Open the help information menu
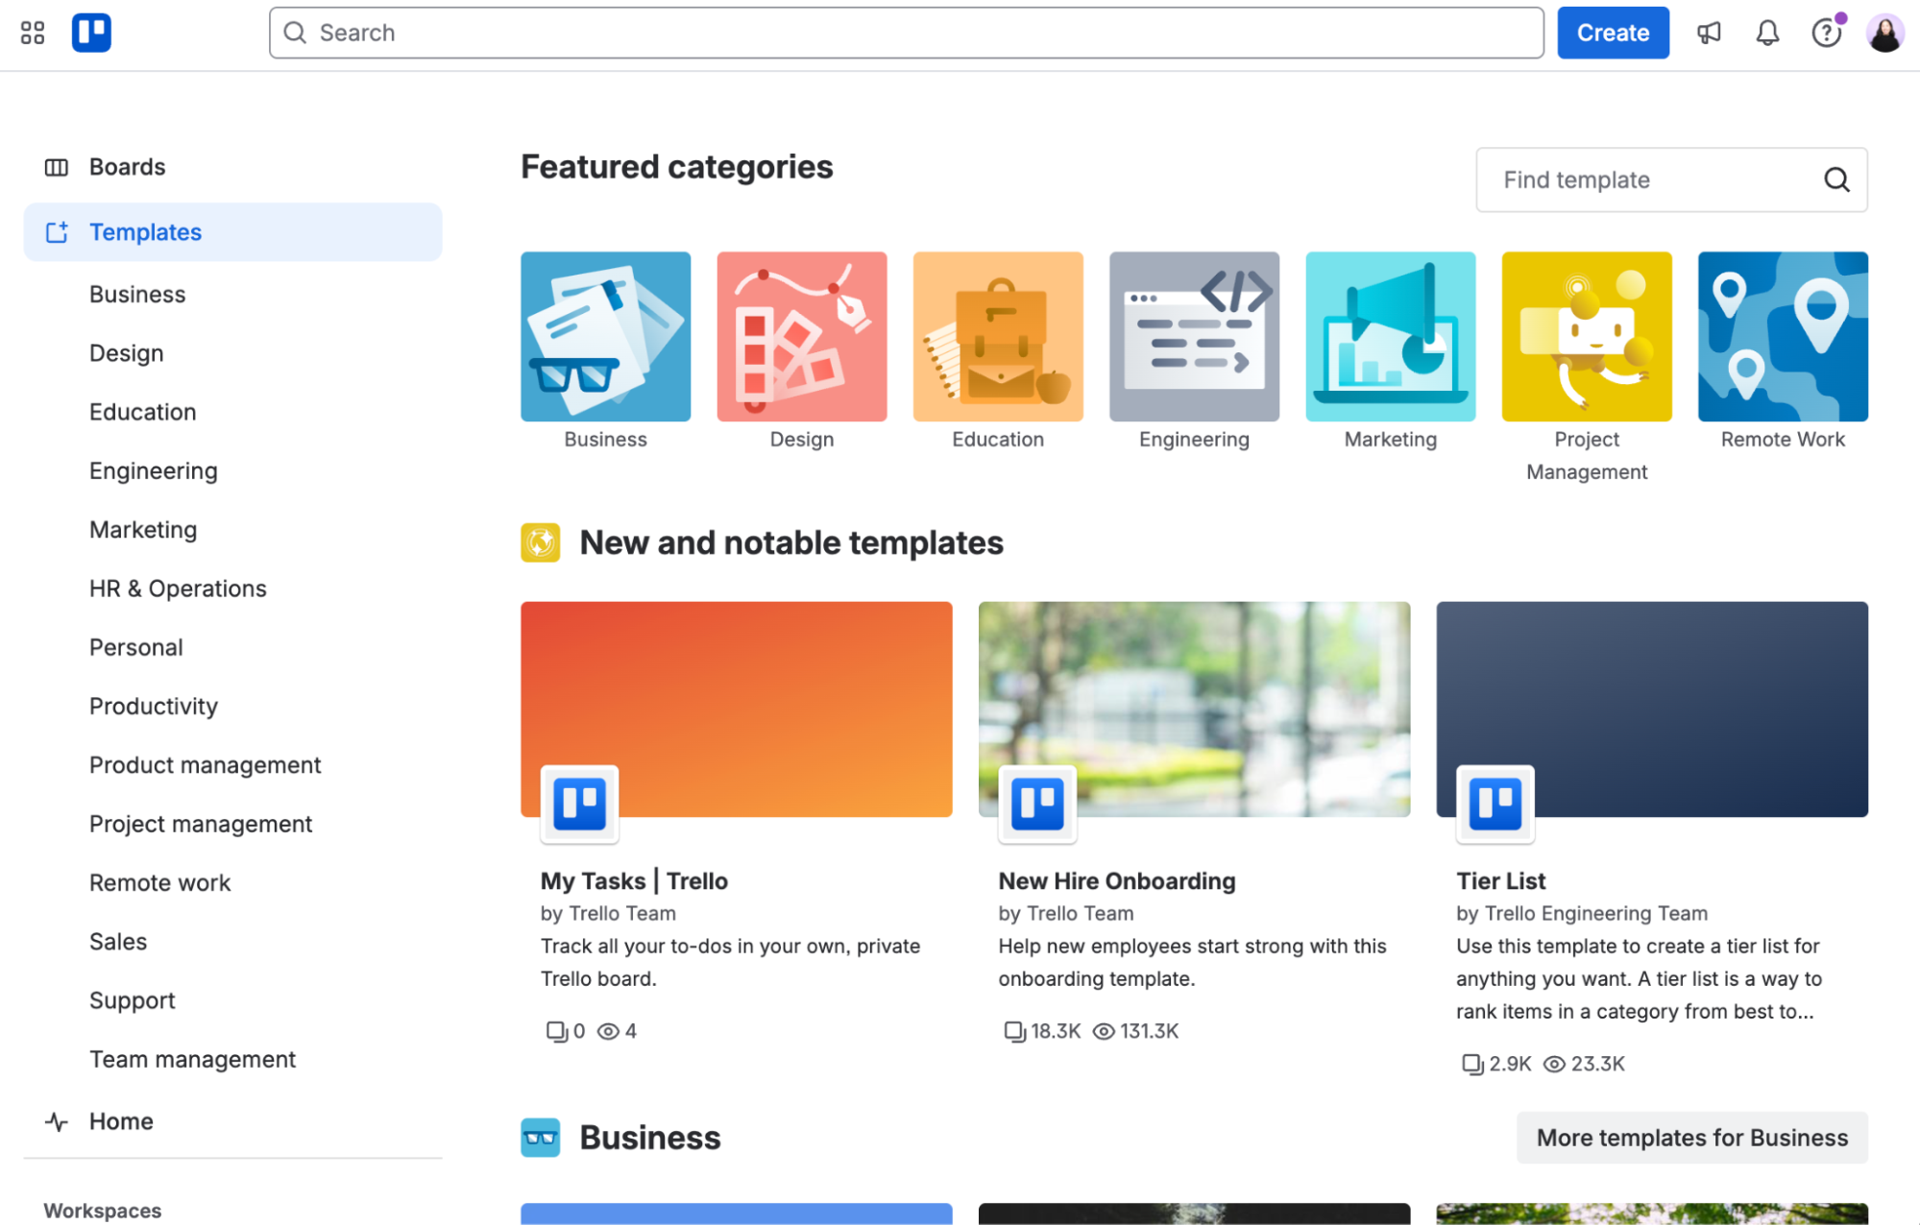This screenshot has width=1920, height=1225. pyautogui.click(x=1826, y=32)
